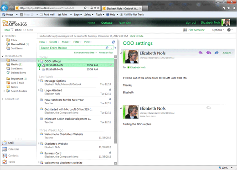Click Forward arrow icon on first message

click(x=216, y=53)
